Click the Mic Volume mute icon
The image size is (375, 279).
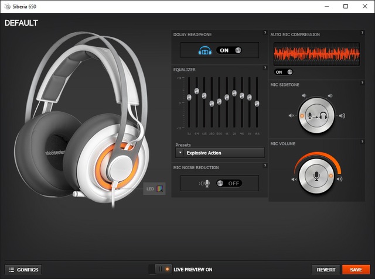(294, 179)
